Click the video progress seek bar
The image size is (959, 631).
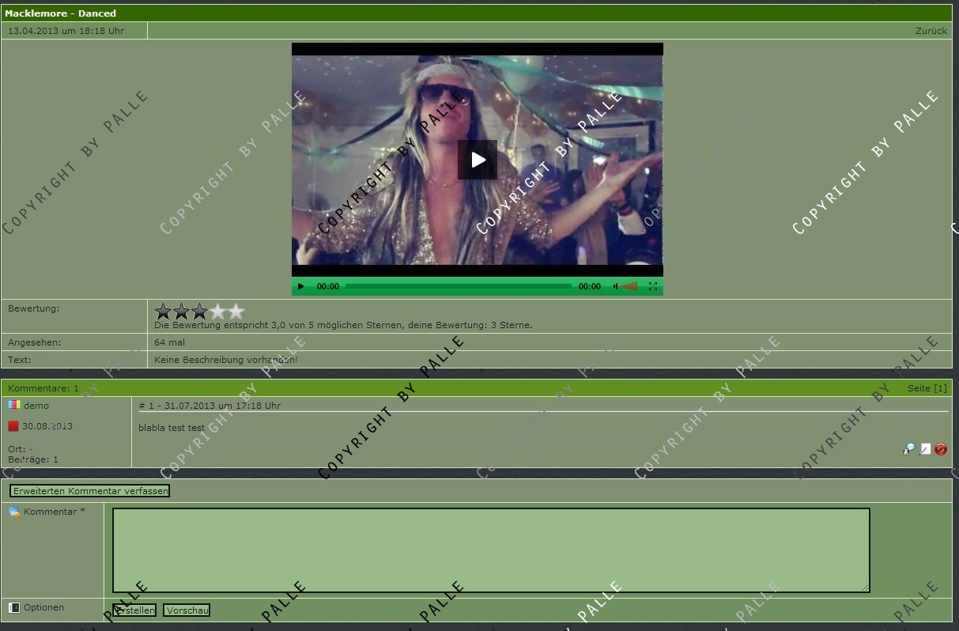click(459, 286)
